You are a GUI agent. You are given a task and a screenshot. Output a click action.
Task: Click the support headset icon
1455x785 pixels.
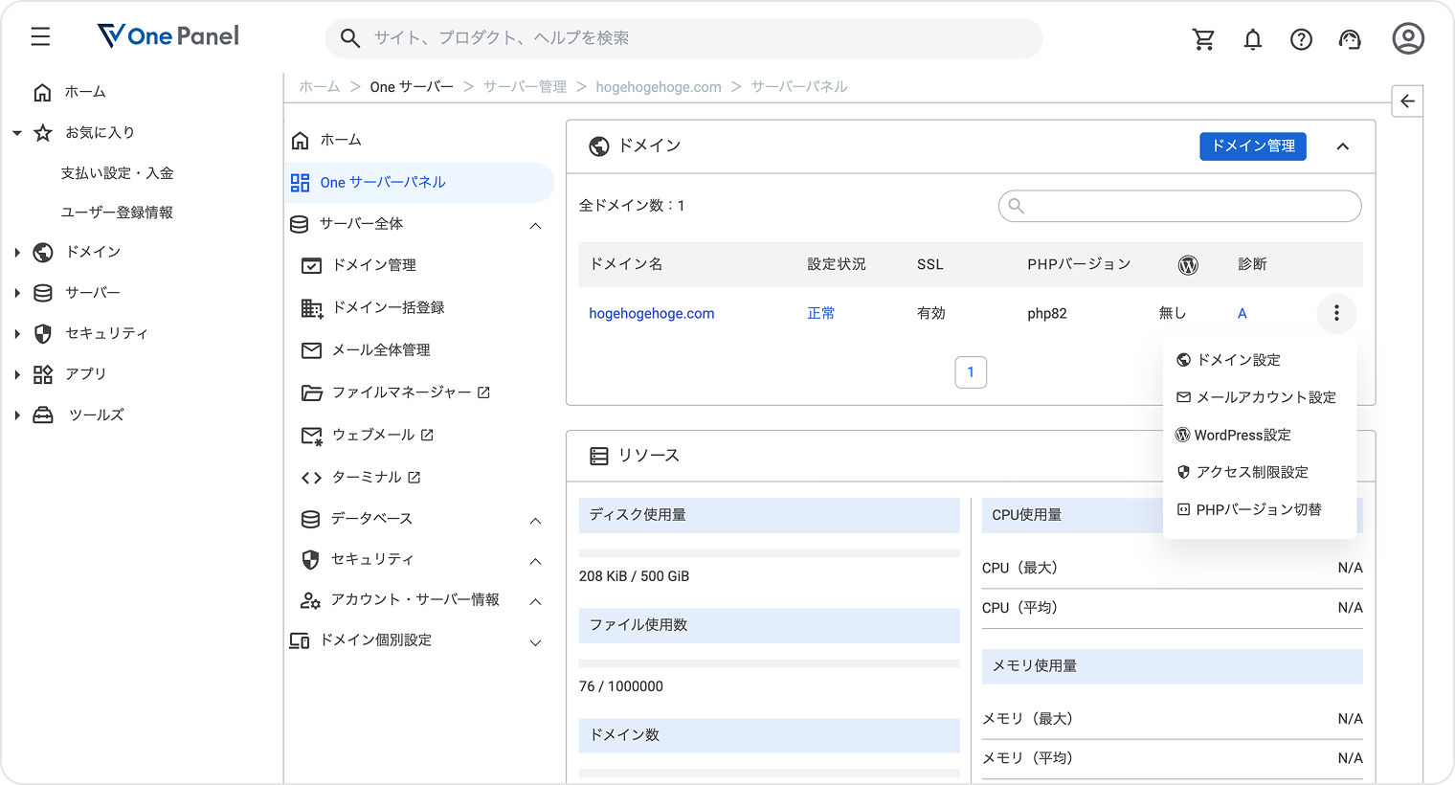point(1350,39)
